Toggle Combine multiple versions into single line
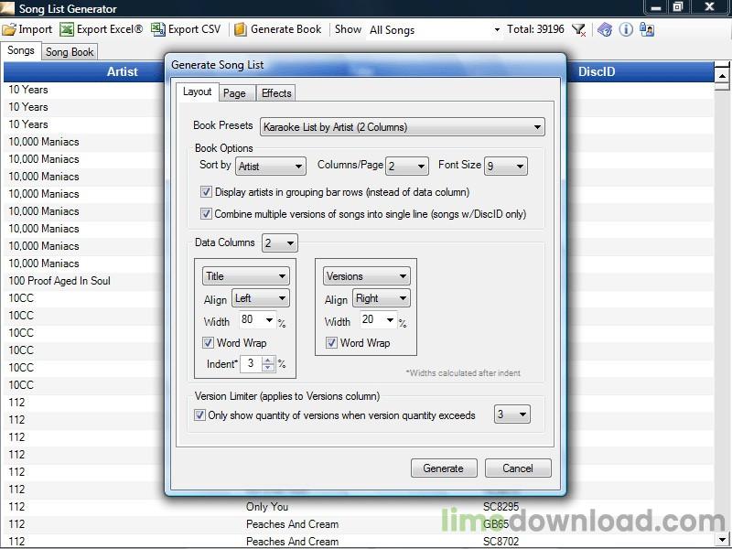732x549 pixels. pyautogui.click(x=206, y=214)
